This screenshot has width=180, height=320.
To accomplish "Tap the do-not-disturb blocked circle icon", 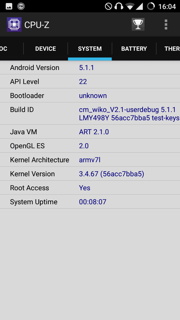I will click(x=108, y=7).
